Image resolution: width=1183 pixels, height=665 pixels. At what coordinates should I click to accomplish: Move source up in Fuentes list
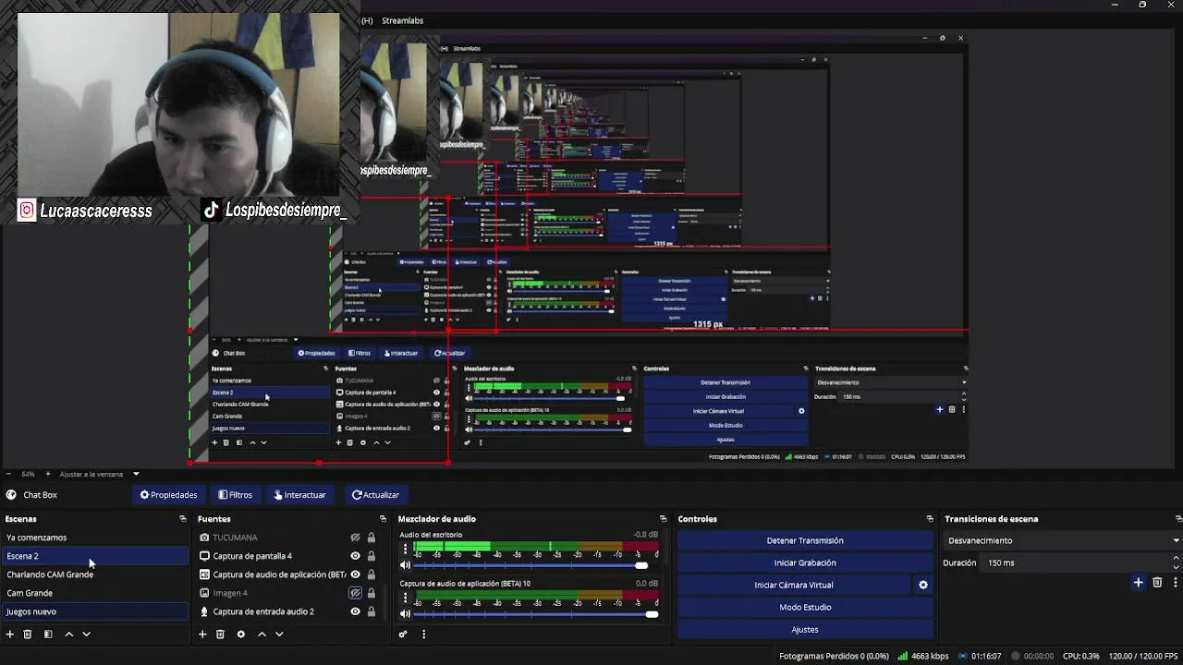pos(262,635)
